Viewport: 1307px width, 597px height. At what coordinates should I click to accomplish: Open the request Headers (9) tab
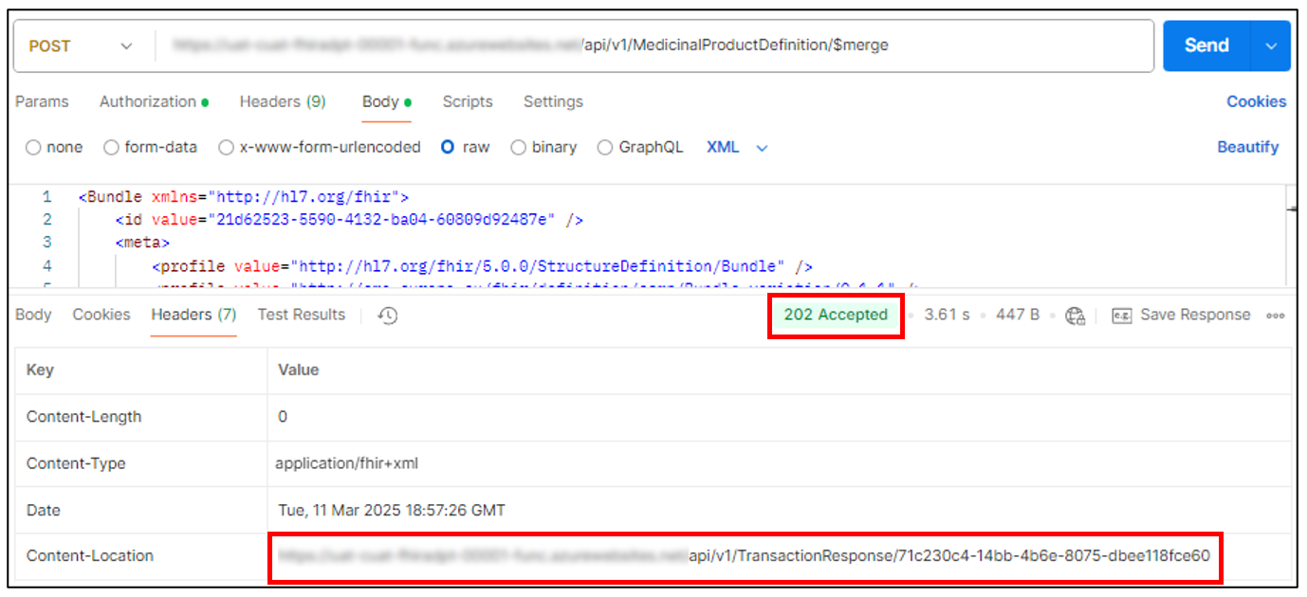pyautogui.click(x=283, y=101)
